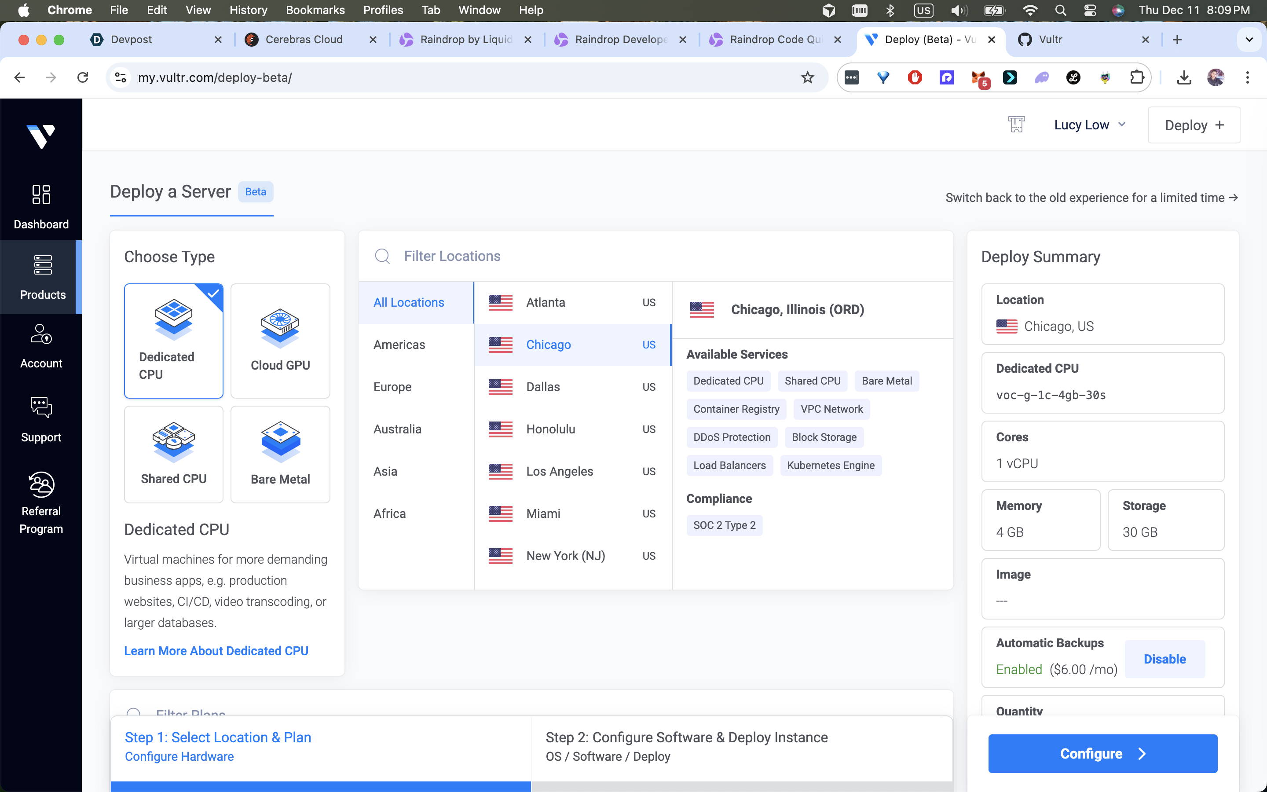This screenshot has width=1267, height=792.
Task: Open the Deploy + dropdown button
Action: (1194, 125)
